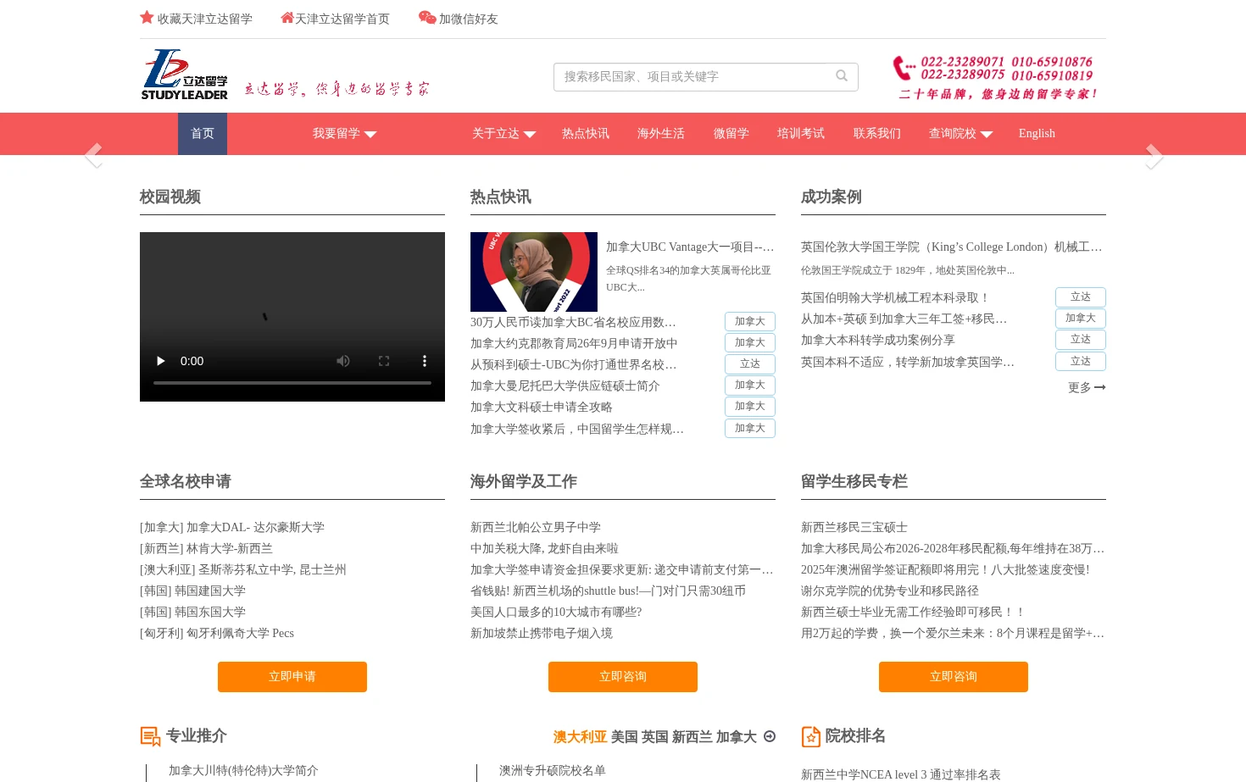Select the 澳大利亚 tab in 专业推介
The image size is (1246, 782).
(580, 737)
